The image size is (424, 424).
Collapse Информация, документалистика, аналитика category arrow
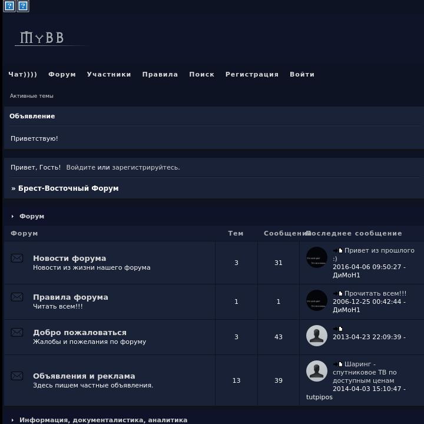point(12,420)
